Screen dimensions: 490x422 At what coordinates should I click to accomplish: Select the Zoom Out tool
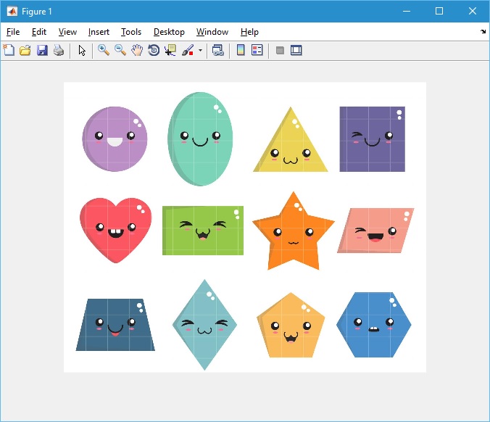coord(120,50)
